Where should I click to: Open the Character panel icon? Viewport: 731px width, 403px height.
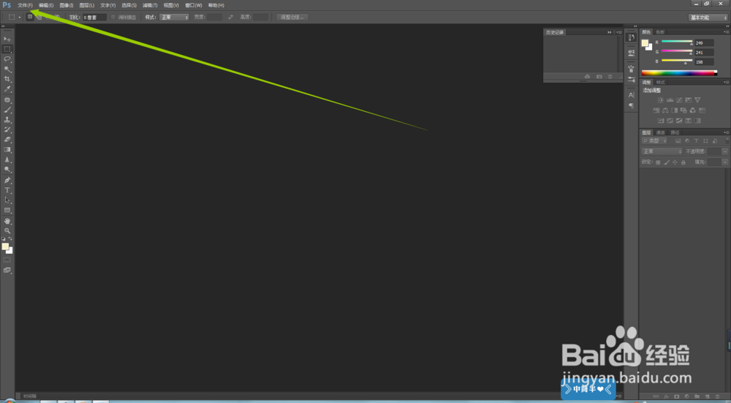coord(632,94)
